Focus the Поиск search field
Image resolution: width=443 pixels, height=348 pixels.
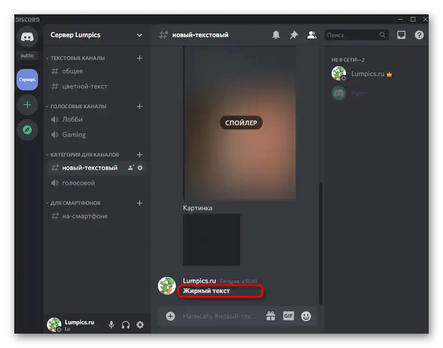(x=357, y=35)
